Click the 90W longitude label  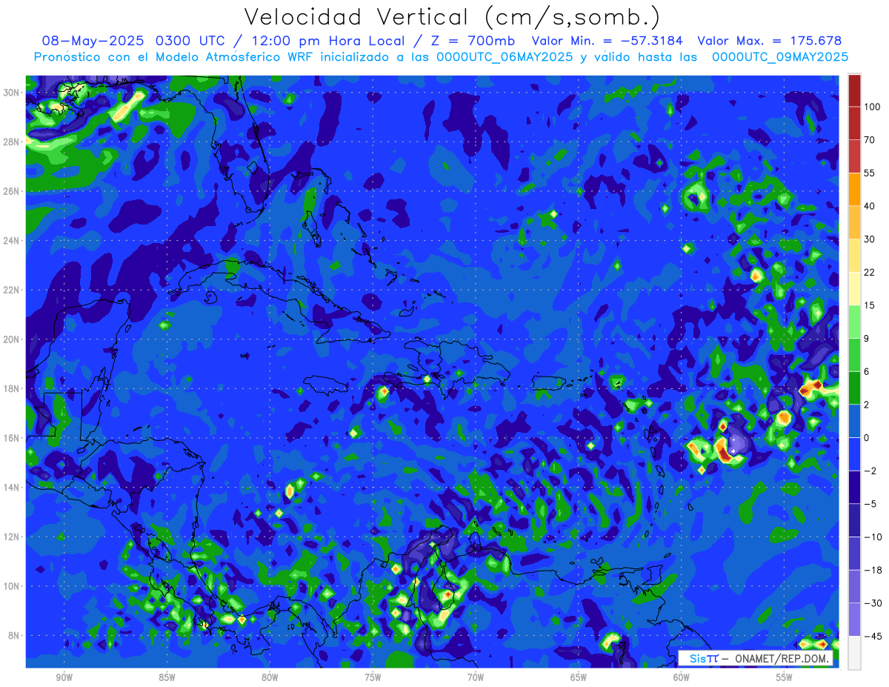(64, 677)
